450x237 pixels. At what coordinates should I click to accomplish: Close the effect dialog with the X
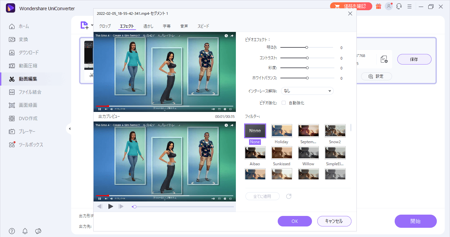click(x=350, y=13)
